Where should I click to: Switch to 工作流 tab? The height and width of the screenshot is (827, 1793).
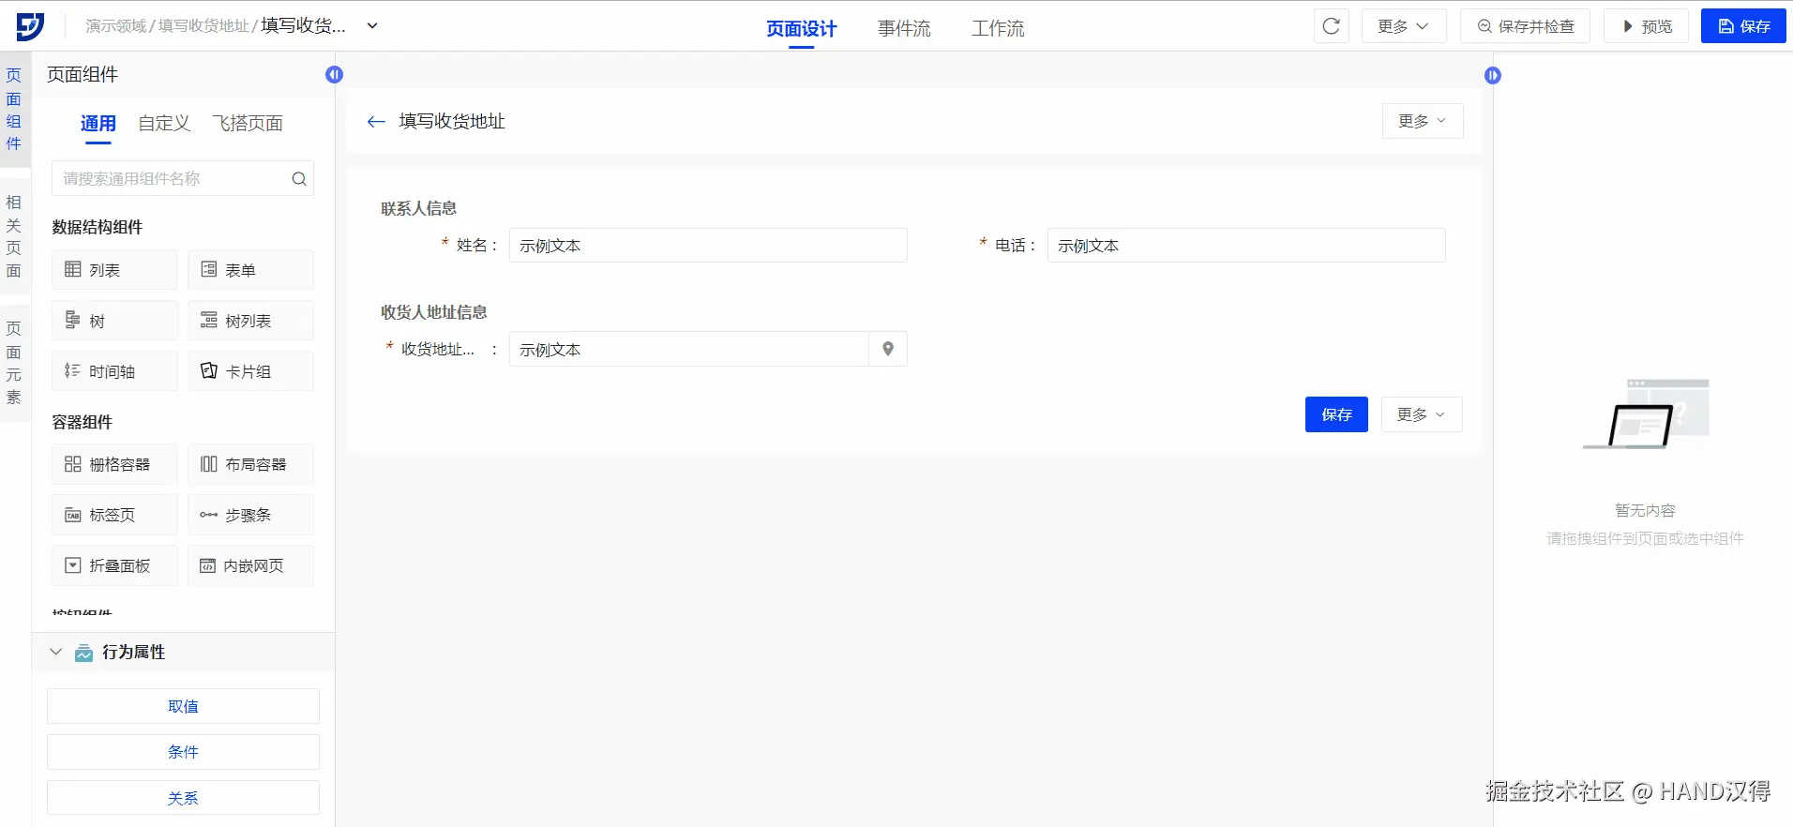tap(998, 29)
